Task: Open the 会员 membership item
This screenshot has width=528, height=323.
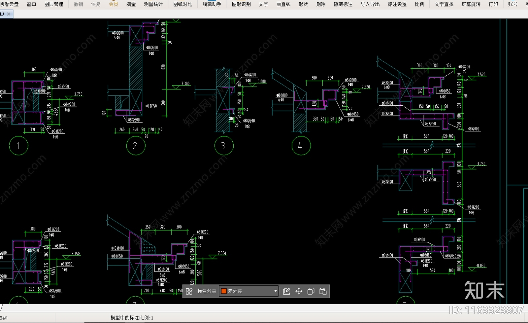Action: tap(114, 4)
